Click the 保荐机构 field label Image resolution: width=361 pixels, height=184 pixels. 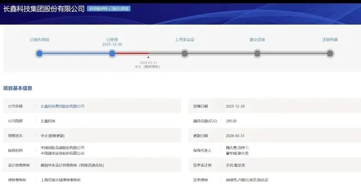point(15,150)
